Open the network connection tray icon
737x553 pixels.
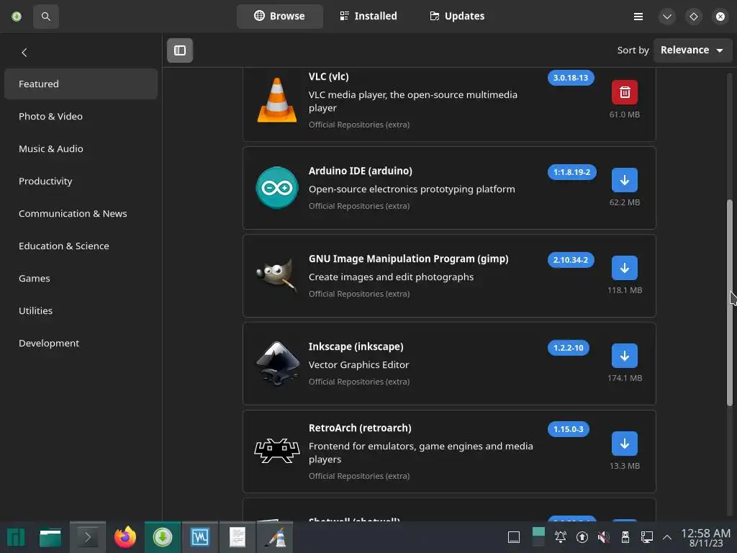pyautogui.click(x=647, y=537)
